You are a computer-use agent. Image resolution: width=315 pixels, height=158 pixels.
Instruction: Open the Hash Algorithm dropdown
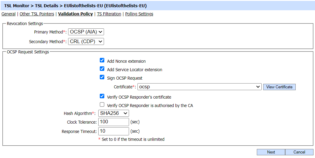113,113
